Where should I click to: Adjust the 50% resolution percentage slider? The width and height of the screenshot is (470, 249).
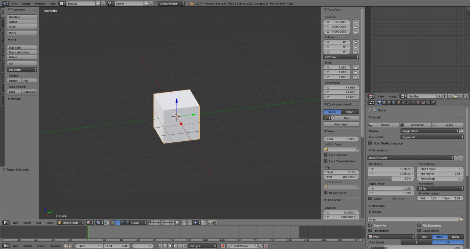coord(390,179)
